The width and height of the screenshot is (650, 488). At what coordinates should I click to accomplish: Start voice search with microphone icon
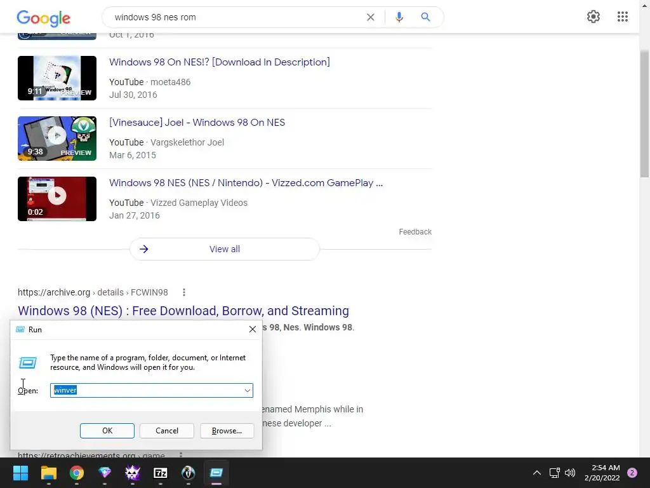(x=399, y=17)
